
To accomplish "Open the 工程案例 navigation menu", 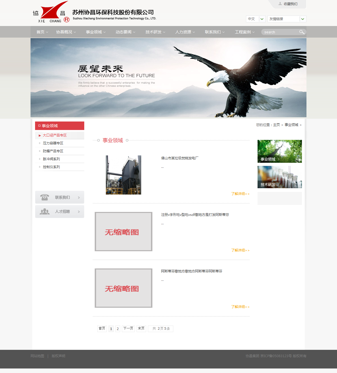I will tap(245, 32).
